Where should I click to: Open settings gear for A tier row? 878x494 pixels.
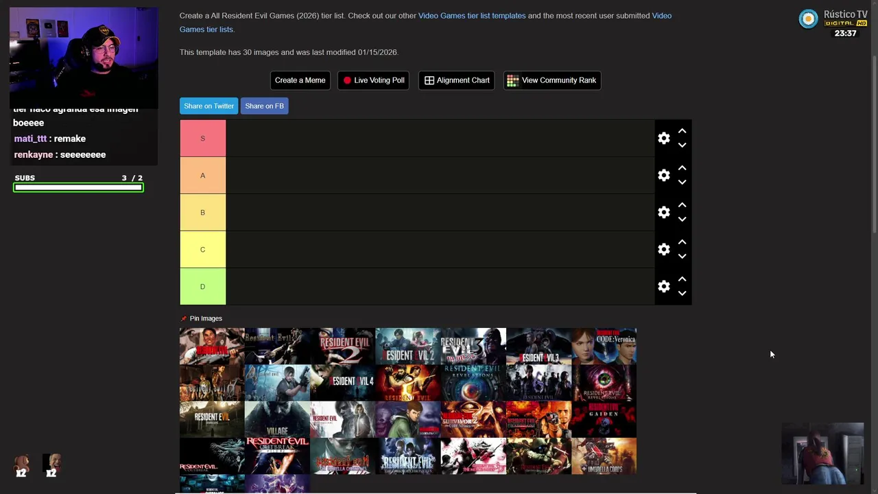[663, 176]
